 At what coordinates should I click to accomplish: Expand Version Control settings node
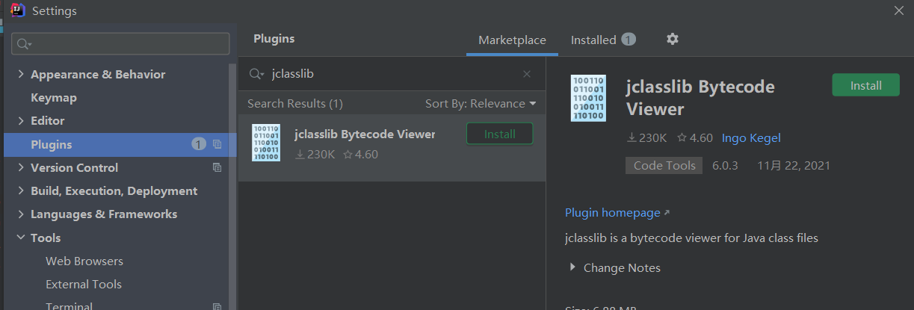coord(20,167)
